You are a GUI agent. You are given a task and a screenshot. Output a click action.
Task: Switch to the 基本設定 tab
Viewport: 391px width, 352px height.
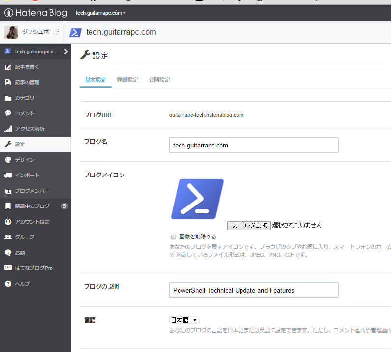tap(96, 80)
